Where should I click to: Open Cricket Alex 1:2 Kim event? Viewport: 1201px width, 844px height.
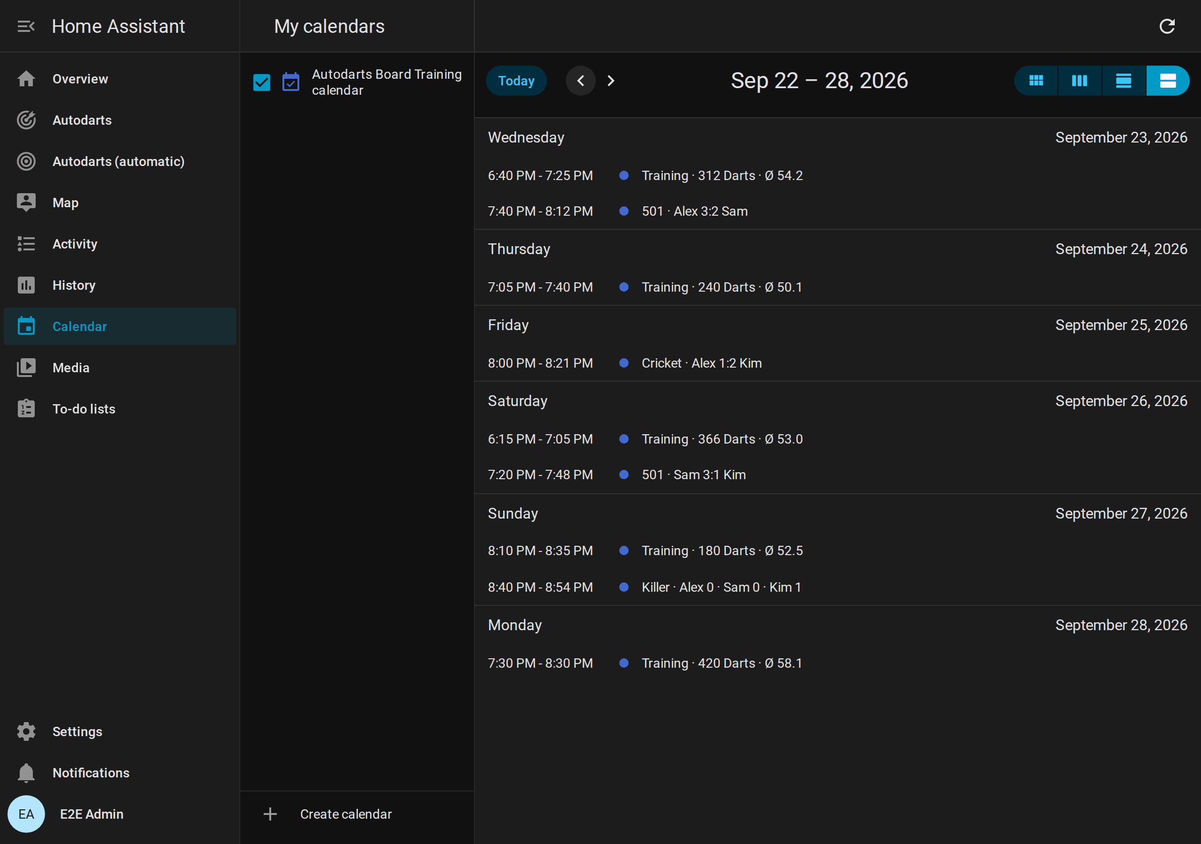tap(837, 363)
